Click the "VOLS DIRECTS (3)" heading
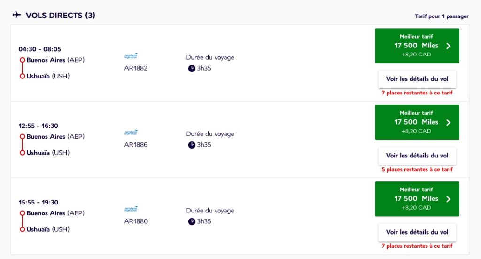The image size is (481, 259). coord(61,15)
